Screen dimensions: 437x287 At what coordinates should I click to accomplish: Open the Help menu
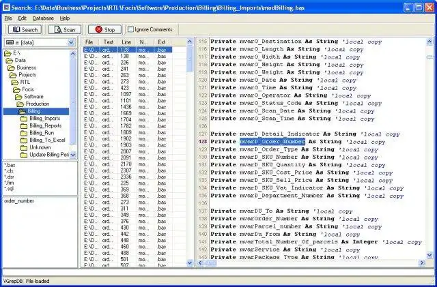point(65,18)
